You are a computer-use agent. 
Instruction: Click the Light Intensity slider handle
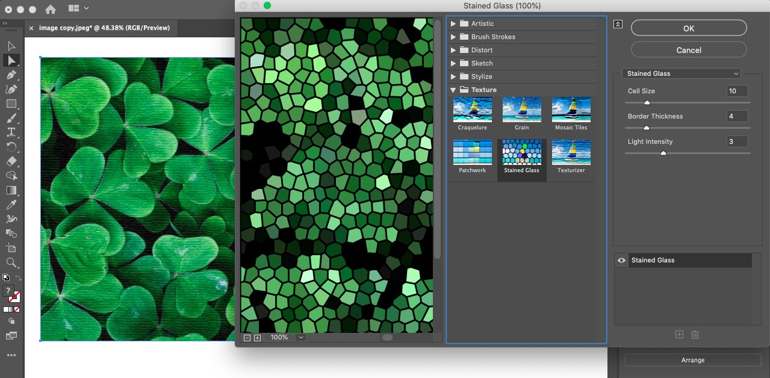663,153
